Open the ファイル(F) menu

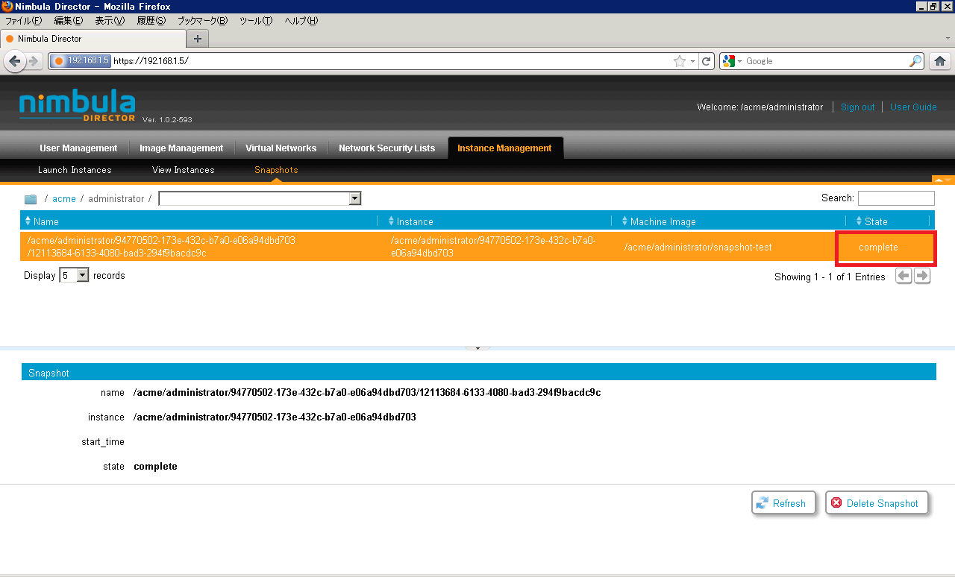pyautogui.click(x=24, y=21)
